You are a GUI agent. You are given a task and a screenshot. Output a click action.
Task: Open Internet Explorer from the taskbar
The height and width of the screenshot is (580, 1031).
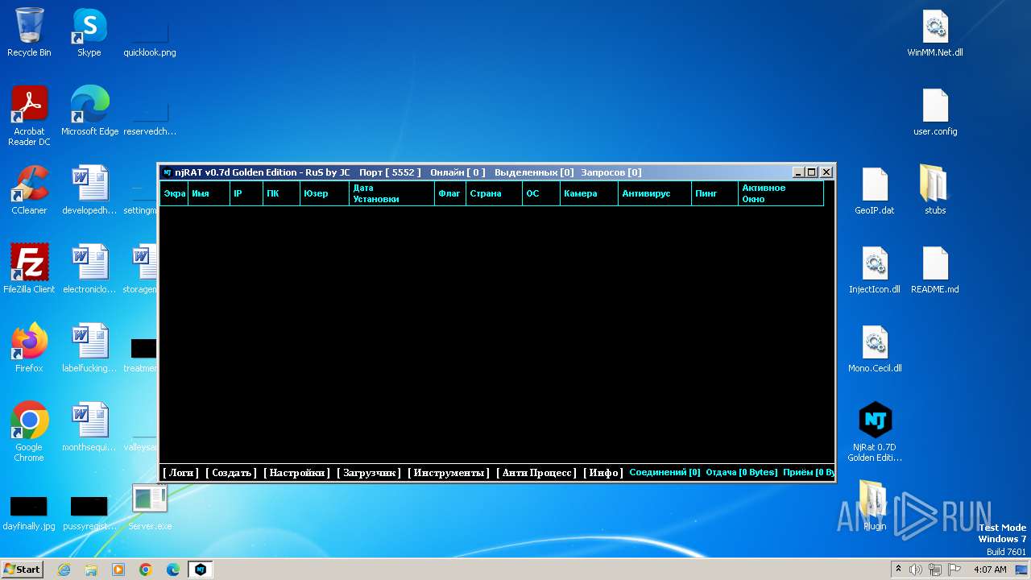pos(64,570)
